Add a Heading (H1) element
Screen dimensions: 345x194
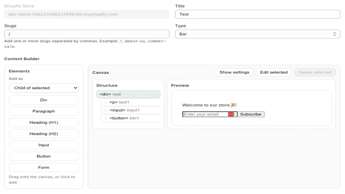point(44,122)
